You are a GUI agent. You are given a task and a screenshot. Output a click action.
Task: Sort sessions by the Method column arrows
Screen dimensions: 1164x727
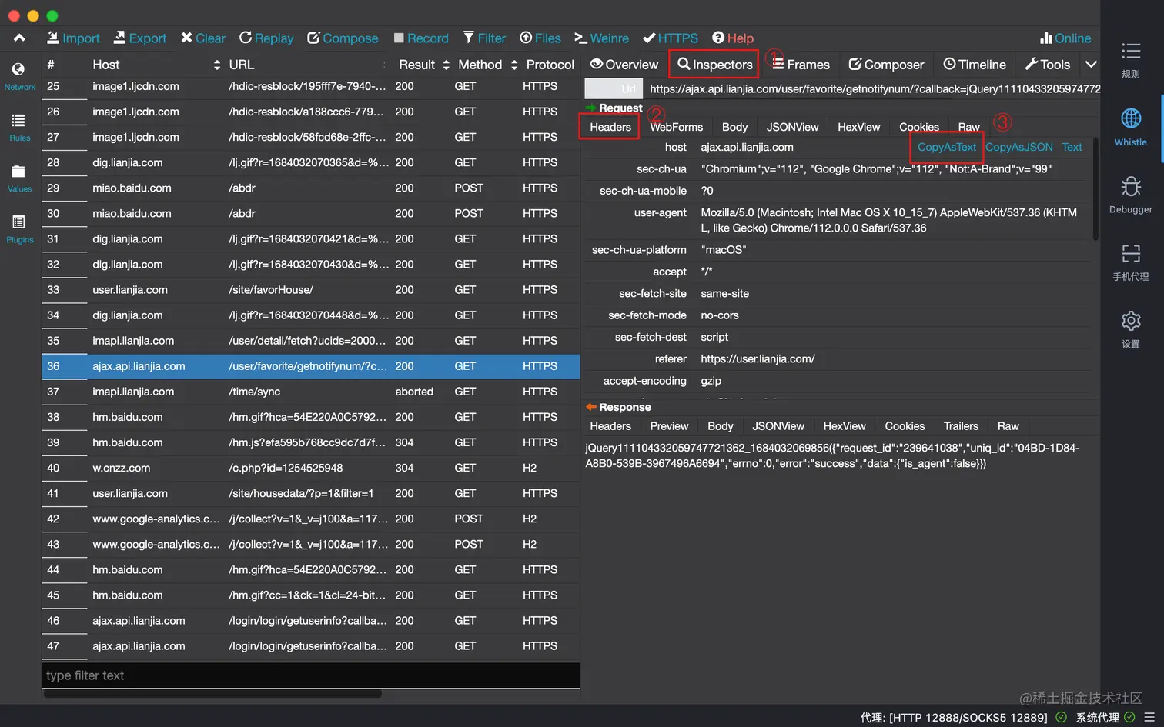(x=514, y=65)
